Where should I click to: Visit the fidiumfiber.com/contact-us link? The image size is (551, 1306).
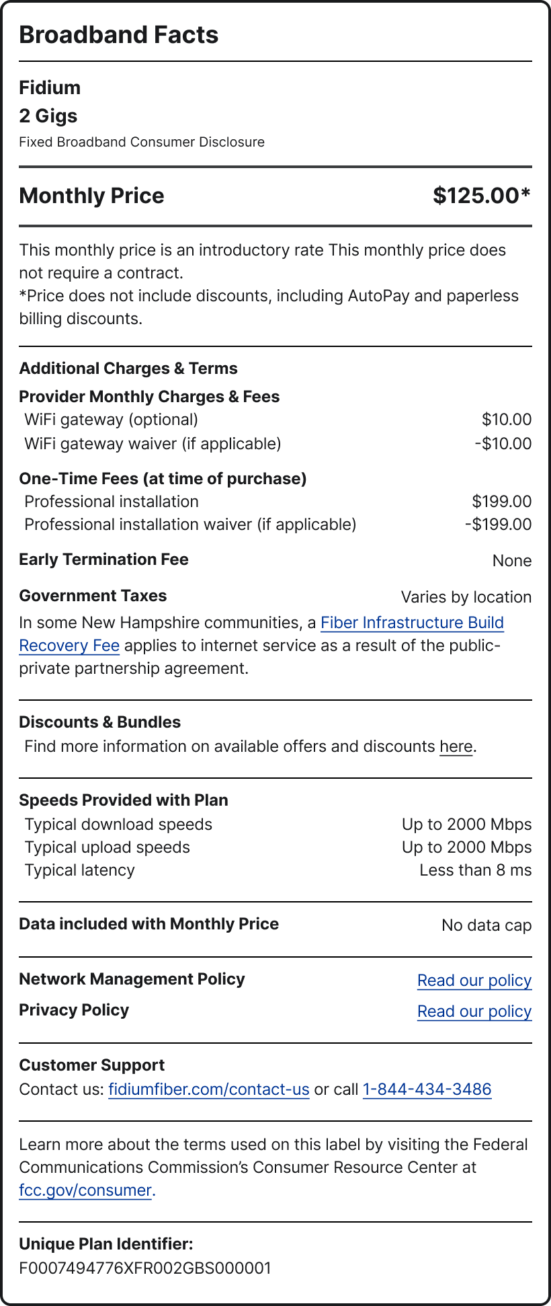tap(208, 1089)
